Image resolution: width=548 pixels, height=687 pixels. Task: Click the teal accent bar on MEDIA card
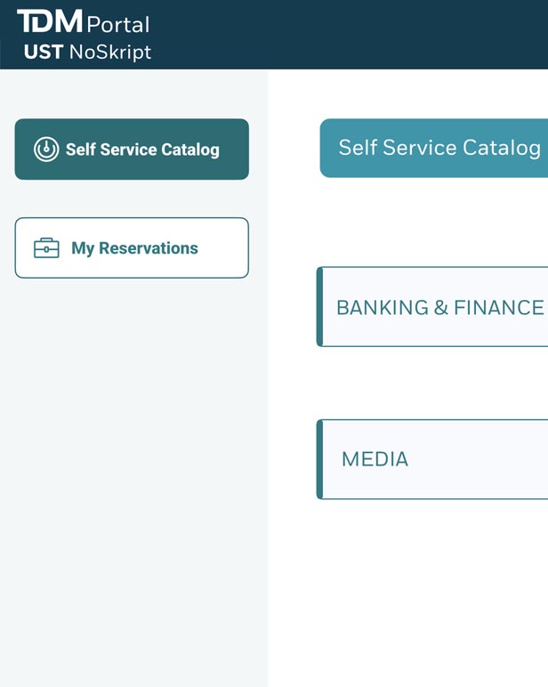point(319,459)
